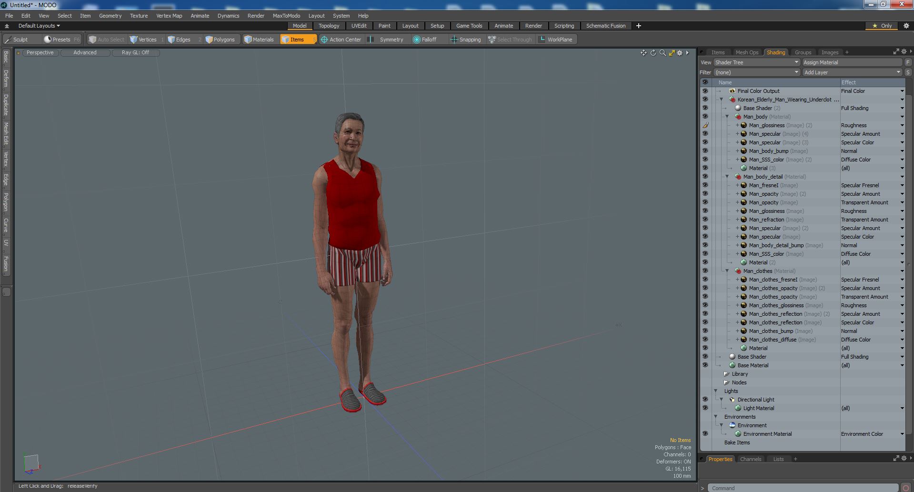Viewport: 914px width, 492px height.
Task: Collapse the Man_body_detail material group
Action: click(x=727, y=177)
